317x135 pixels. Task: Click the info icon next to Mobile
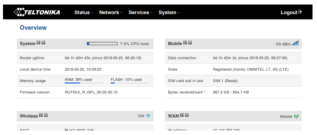[185, 43]
